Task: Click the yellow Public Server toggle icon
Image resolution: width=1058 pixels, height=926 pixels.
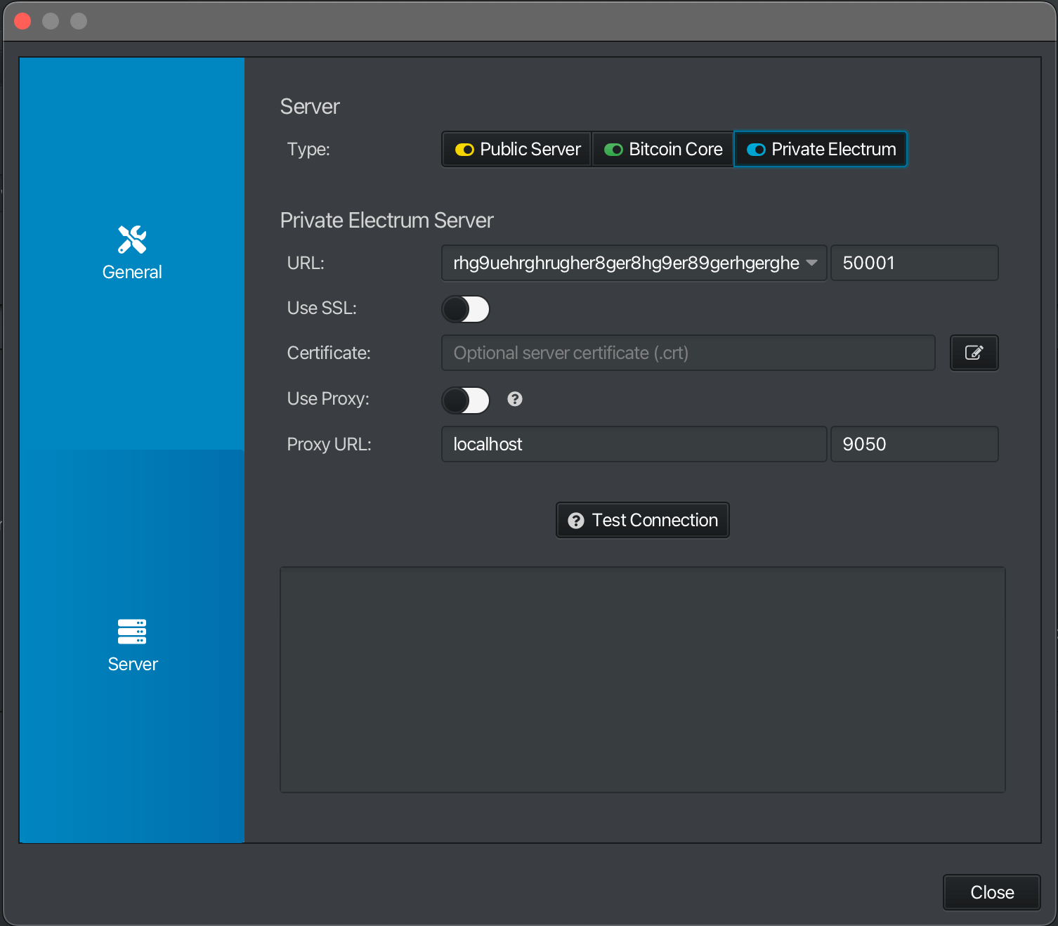Action: [x=464, y=150]
